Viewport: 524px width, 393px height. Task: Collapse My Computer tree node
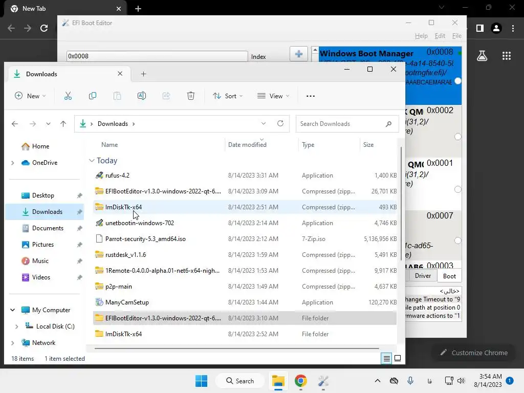pyautogui.click(x=13, y=310)
